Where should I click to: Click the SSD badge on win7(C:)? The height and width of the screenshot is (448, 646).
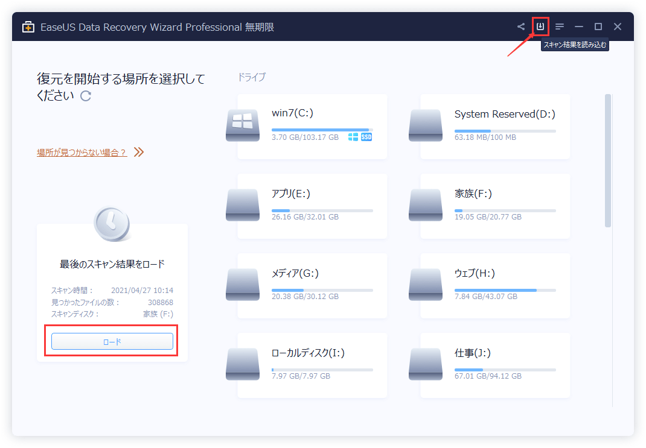click(366, 137)
